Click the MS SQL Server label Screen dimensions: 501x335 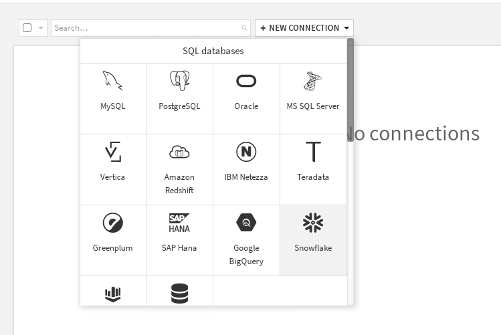[313, 106]
